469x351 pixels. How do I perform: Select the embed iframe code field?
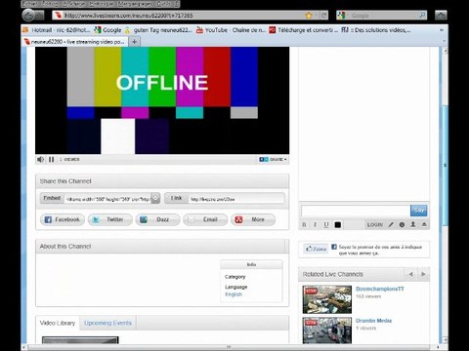[x=107, y=199]
